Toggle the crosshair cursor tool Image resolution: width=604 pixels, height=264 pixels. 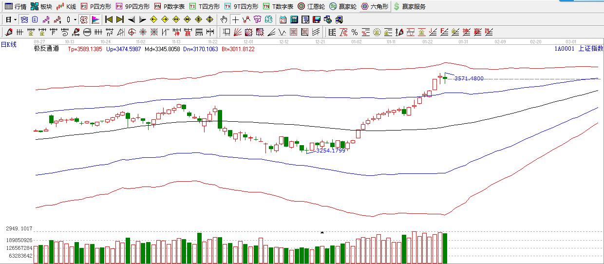tap(235, 20)
